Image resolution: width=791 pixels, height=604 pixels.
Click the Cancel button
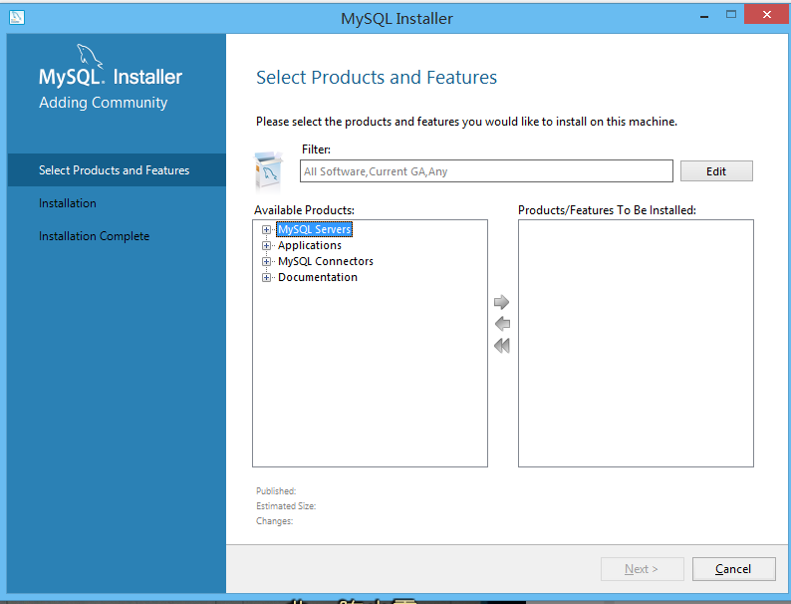pyautogui.click(x=733, y=569)
